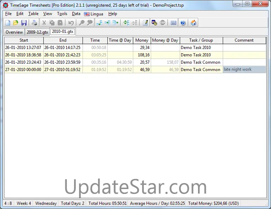The image size is (271, 209).
Task: Click Total Days: 2 status entry
Action: tap(72, 203)
